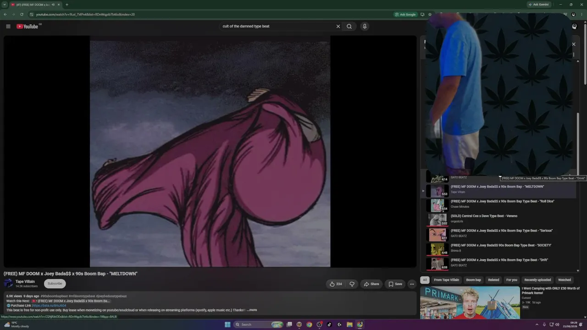Focus the YouTube search field
Viewport: 587px width, 330px height.
point(277,26)
